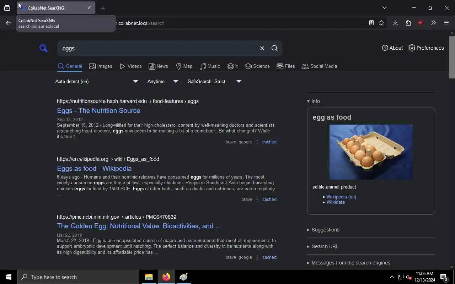Image resolution: width=455 pixels, height=284 pixels.
Task: Open Preferences settings
Action: pyautogui.click(x=426, y=48)
